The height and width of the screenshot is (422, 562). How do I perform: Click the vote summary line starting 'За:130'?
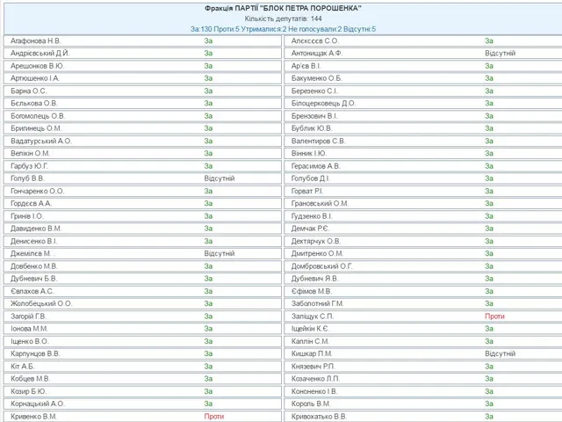[x=282, y=29]
